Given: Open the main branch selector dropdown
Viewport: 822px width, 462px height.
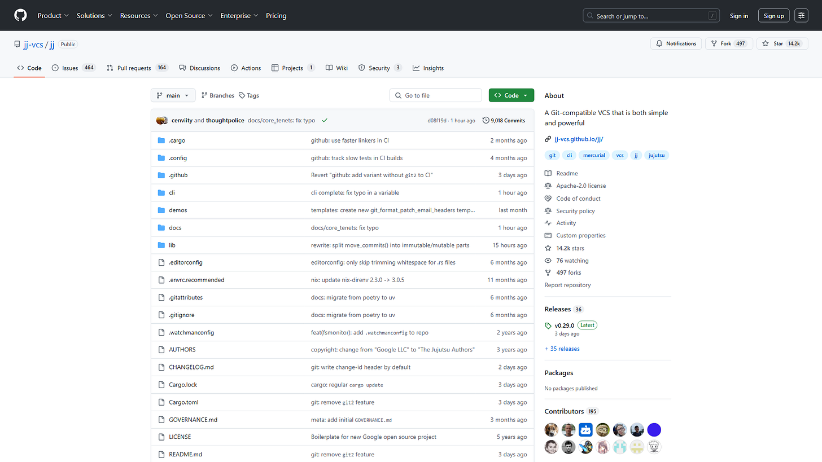Looking at the screenshot, I should (x=173, y=95).
